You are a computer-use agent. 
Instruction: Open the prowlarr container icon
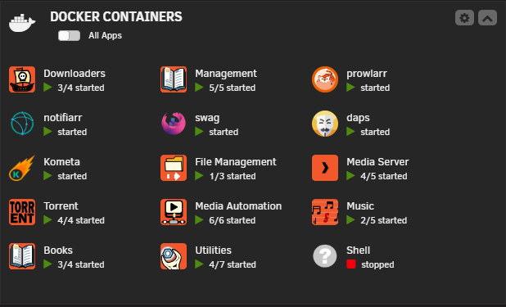(x=325, y=79)
